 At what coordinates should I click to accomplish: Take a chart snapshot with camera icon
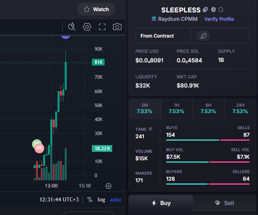(x=117, y=27)
